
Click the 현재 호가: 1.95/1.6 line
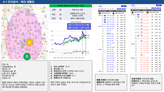(x=60, y=78)
